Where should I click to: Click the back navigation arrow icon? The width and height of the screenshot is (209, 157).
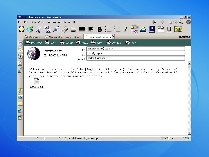tap(154, 22)
